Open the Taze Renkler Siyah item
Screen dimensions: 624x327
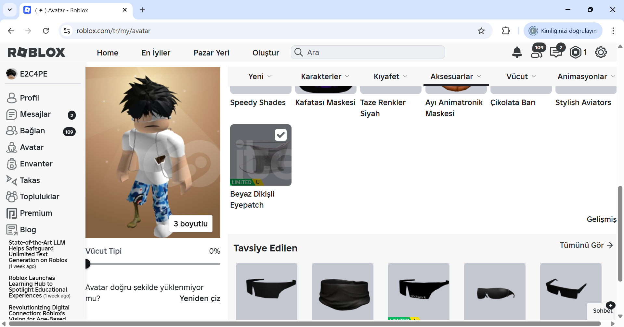coord(383,108)
